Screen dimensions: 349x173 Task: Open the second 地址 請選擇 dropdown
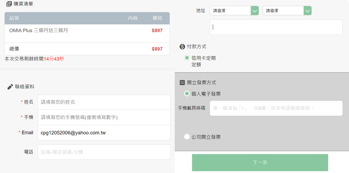click(287, 11)
